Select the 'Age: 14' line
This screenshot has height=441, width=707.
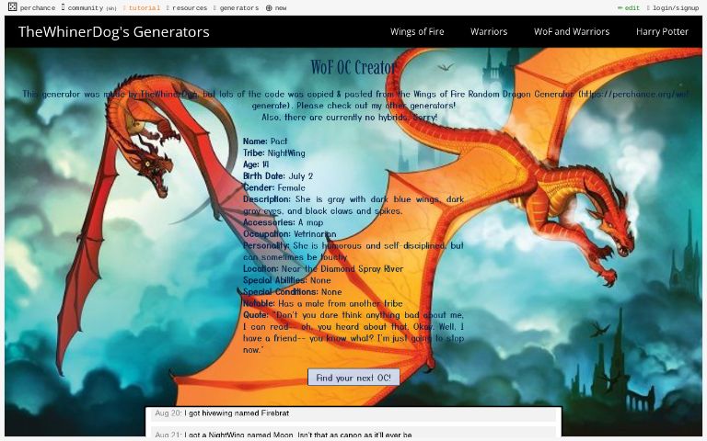(256, 164)
